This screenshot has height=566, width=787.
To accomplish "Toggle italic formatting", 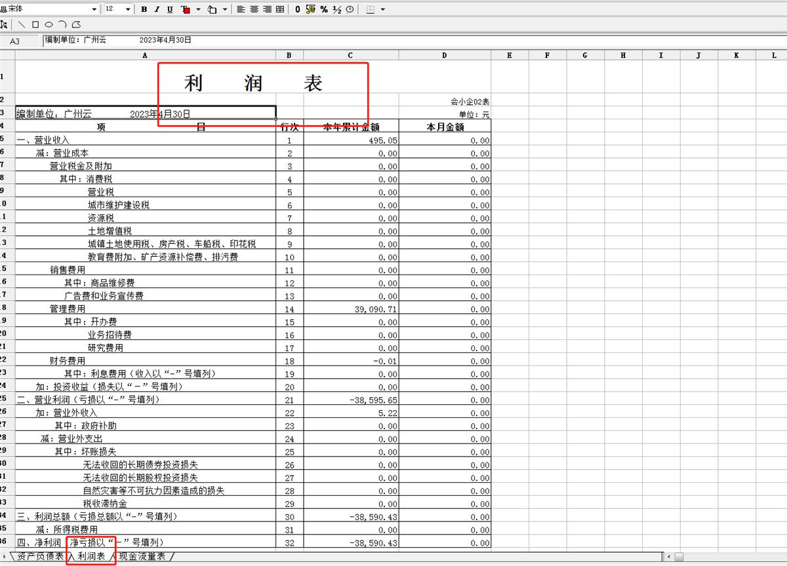I will coord(157,9).
